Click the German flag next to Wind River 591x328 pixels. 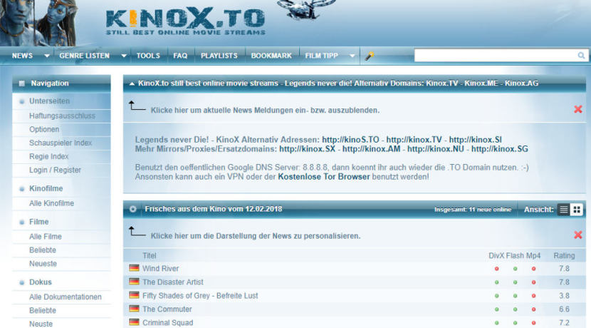pos(134,268)
